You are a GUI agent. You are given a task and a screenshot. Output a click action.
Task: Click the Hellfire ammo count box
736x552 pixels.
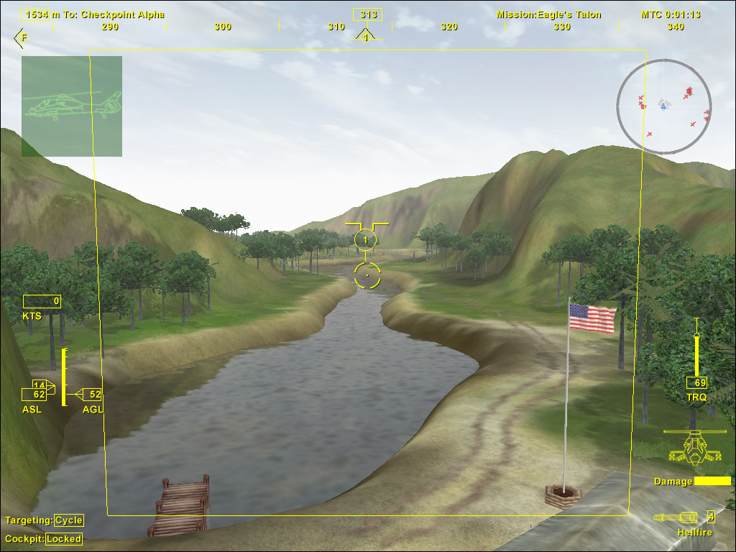(x=711, y=516)
